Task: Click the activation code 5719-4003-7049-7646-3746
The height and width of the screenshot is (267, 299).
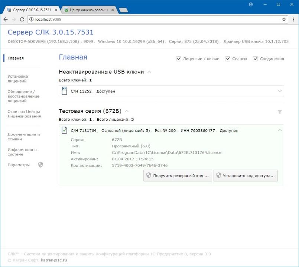Action: click(x=140, y=166)
